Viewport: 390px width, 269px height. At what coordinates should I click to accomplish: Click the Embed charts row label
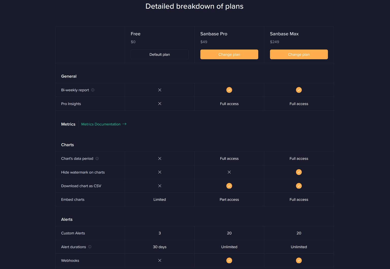click(73, 200)
